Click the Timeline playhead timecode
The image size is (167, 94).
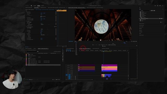(x=68, y=50)
